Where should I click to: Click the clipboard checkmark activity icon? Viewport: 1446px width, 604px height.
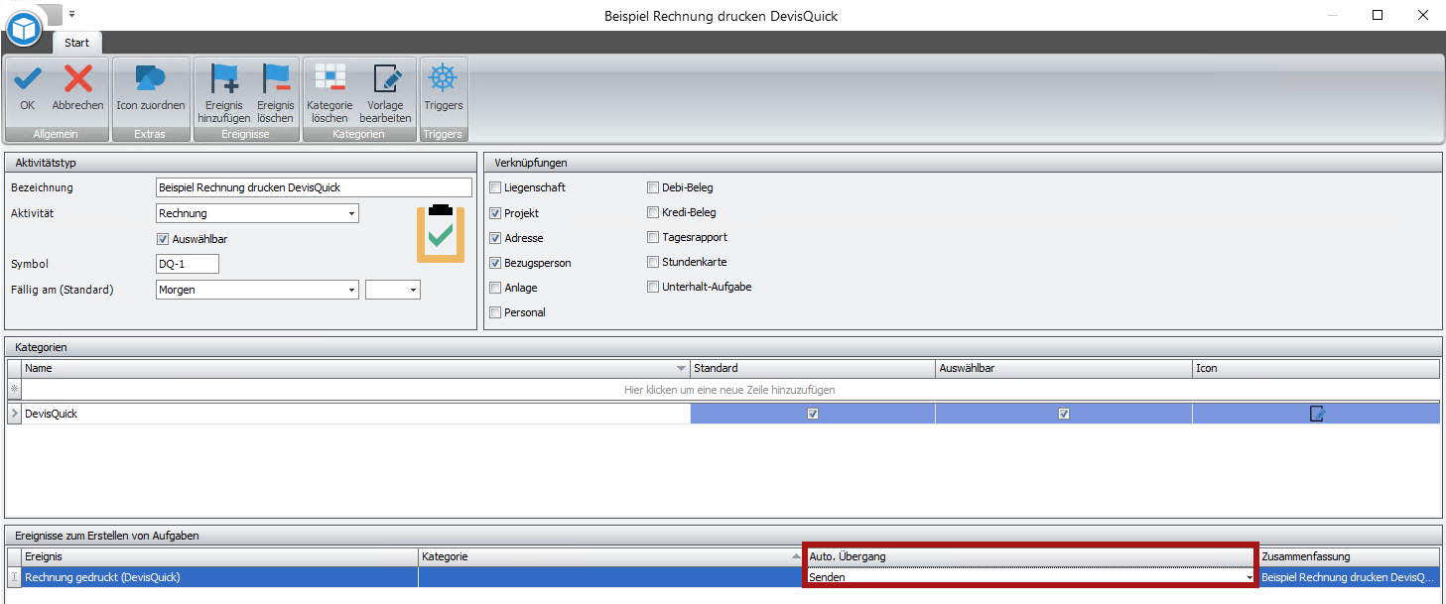click(441, 234)
